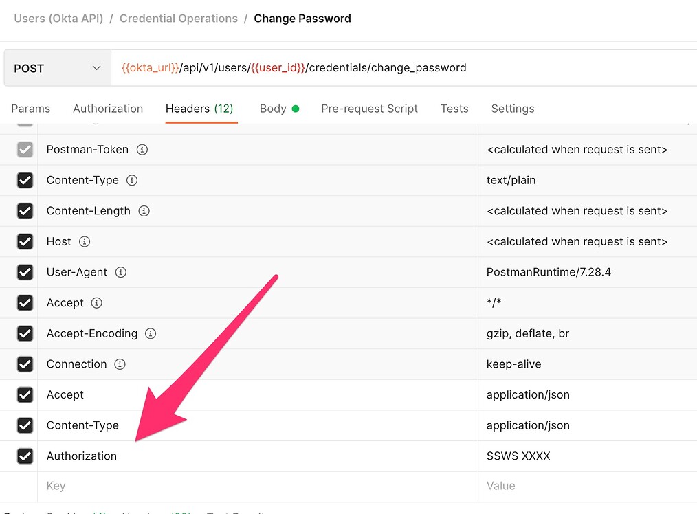This screenshot has height=514, width=697.
Task: Edit the SSWS XXXX Authorization value
Action: point(518,456)
